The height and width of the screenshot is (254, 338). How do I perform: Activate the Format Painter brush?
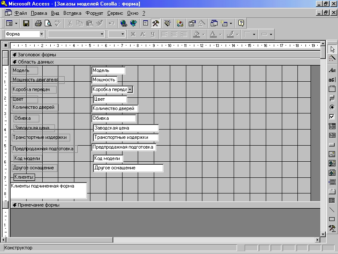coord(99,23)
